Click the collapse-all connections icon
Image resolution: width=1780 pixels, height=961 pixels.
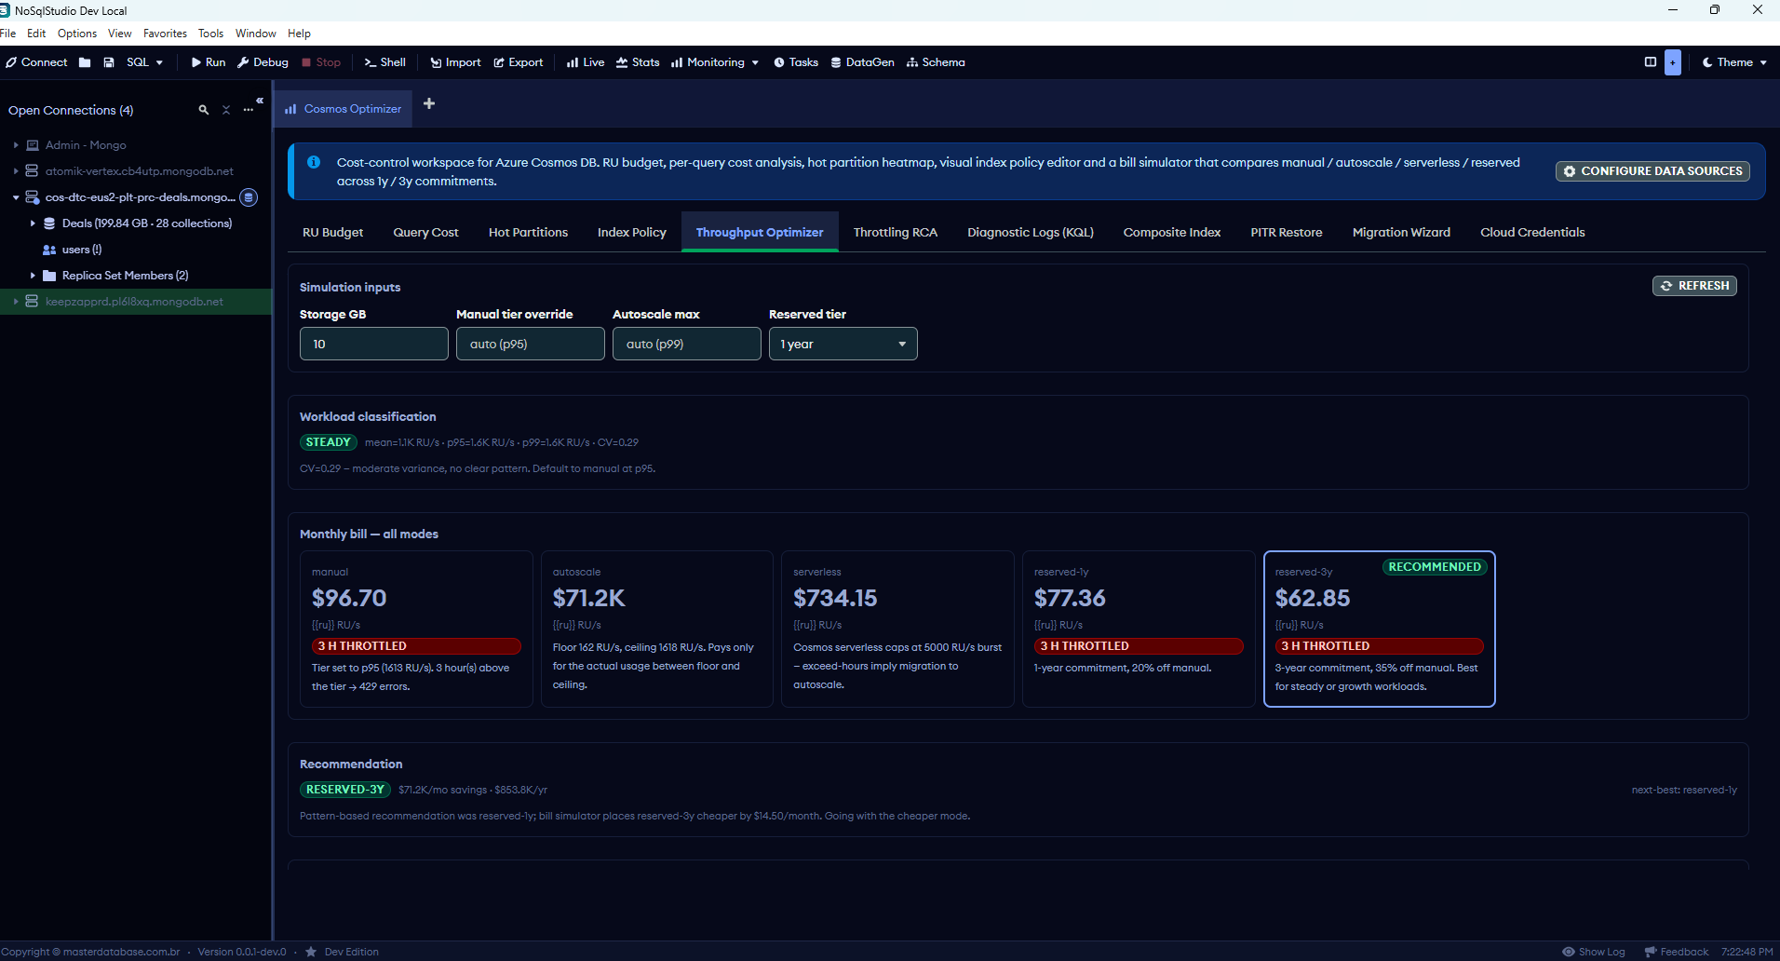pyautogui.click(x=225, y=110)
